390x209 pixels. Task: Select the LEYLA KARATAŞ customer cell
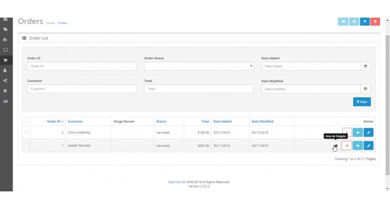pyautogui.click(x=88, y=133)
